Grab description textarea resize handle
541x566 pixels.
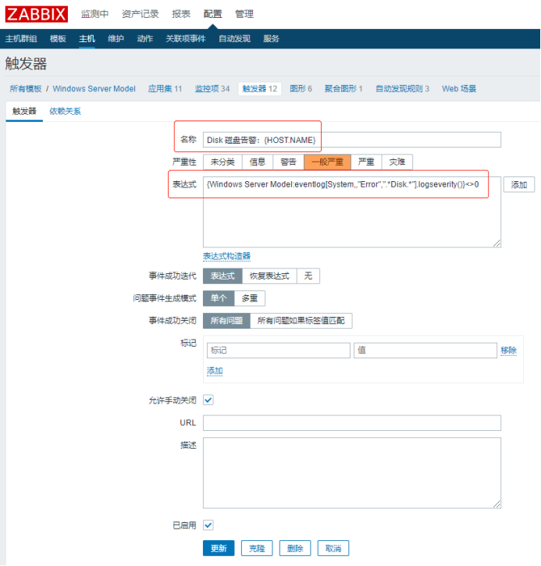(x=497, y=504)
